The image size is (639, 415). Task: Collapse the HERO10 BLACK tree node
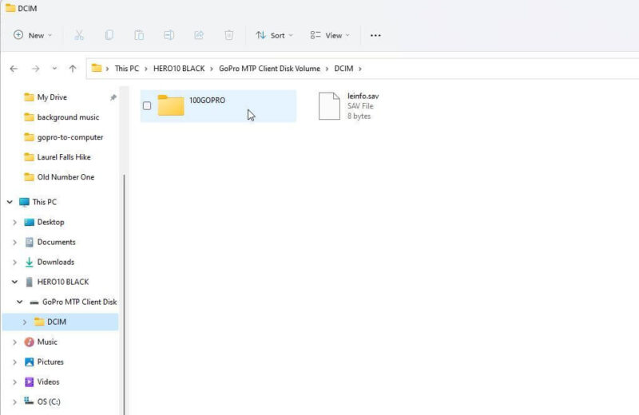click(14, 282)
